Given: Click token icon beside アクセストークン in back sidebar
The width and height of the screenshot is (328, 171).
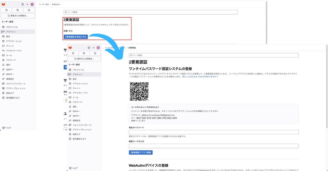Looking at the screenshot, I should (x=3, y=51).
